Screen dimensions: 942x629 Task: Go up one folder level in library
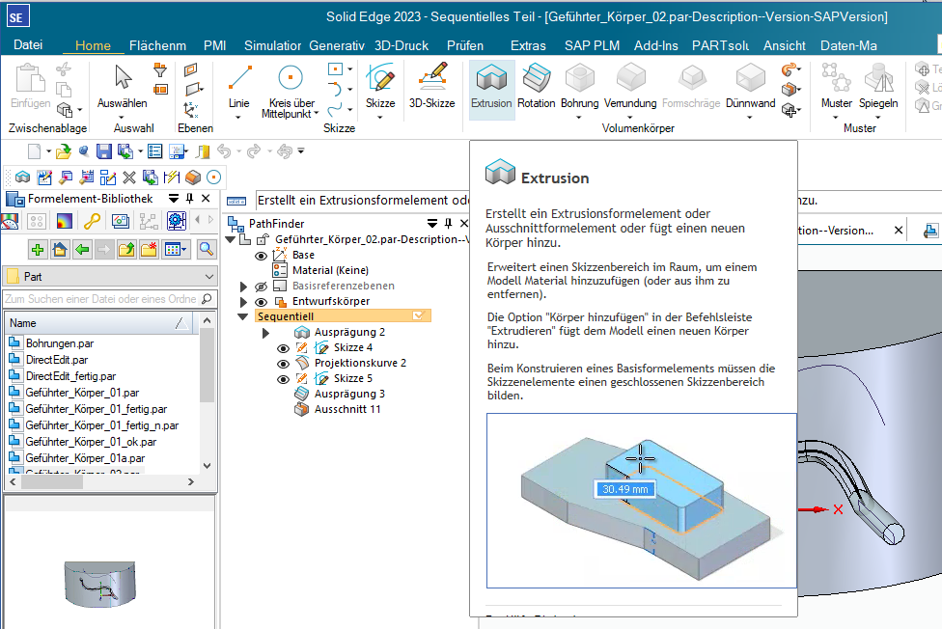[x=126, y=249]
